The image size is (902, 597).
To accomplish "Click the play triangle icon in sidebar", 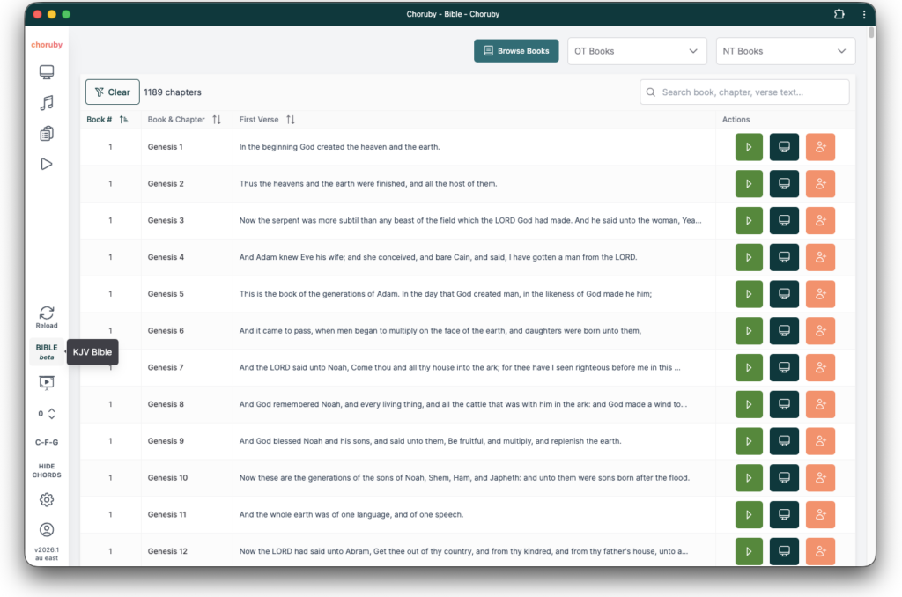I will tap(47, 164).
